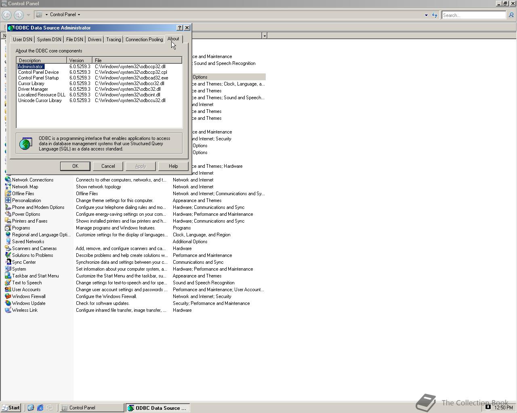Switch to the Drivers tab
Image resolution: width=517 pixels, height=413 pixels.
[95, 40]
